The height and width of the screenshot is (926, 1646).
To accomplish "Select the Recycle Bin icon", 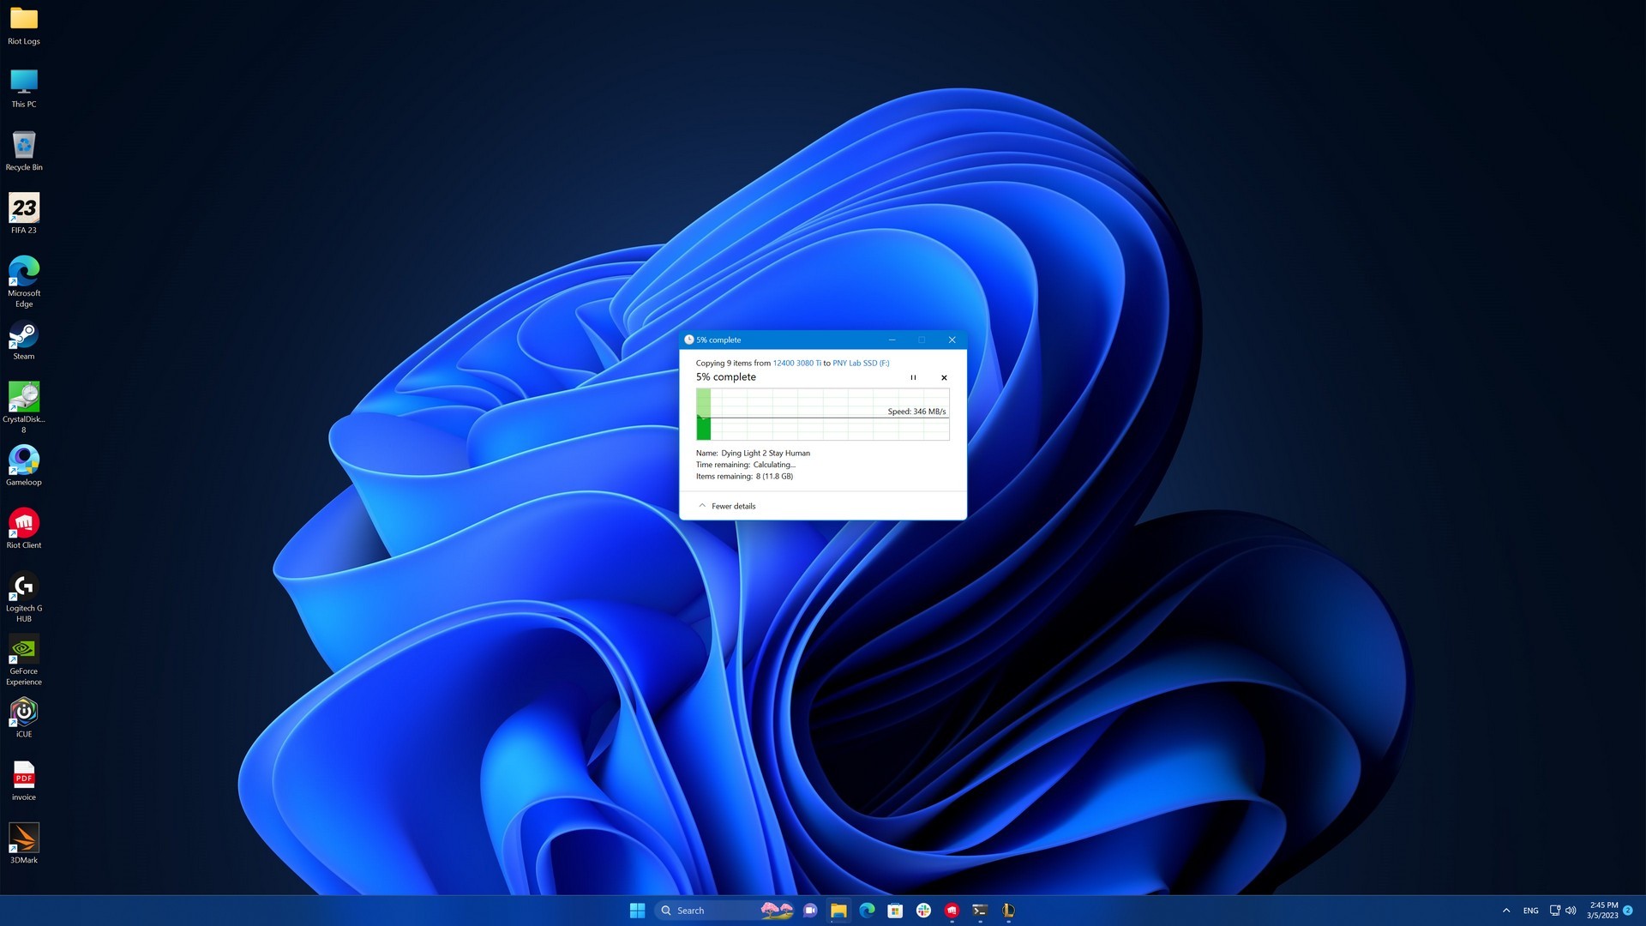I will coord(24,151).
